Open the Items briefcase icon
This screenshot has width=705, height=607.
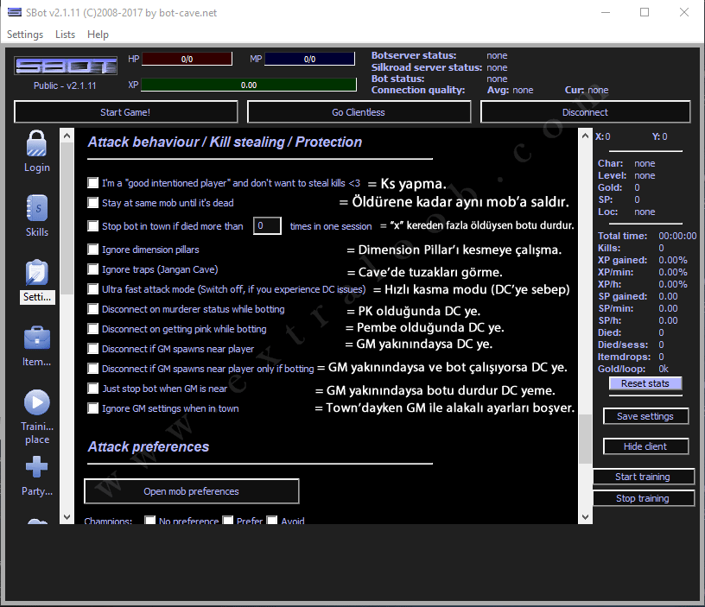tap(37, 338)
